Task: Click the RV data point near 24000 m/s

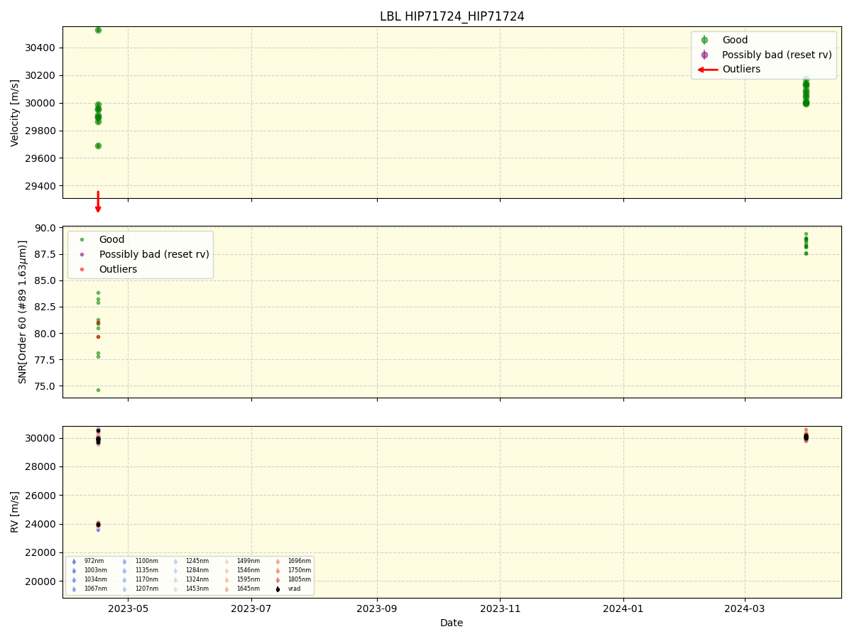Action: coord(98,525)
